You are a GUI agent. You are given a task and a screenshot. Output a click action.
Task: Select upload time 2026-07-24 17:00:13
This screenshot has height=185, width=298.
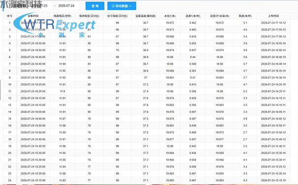point(273,37)
